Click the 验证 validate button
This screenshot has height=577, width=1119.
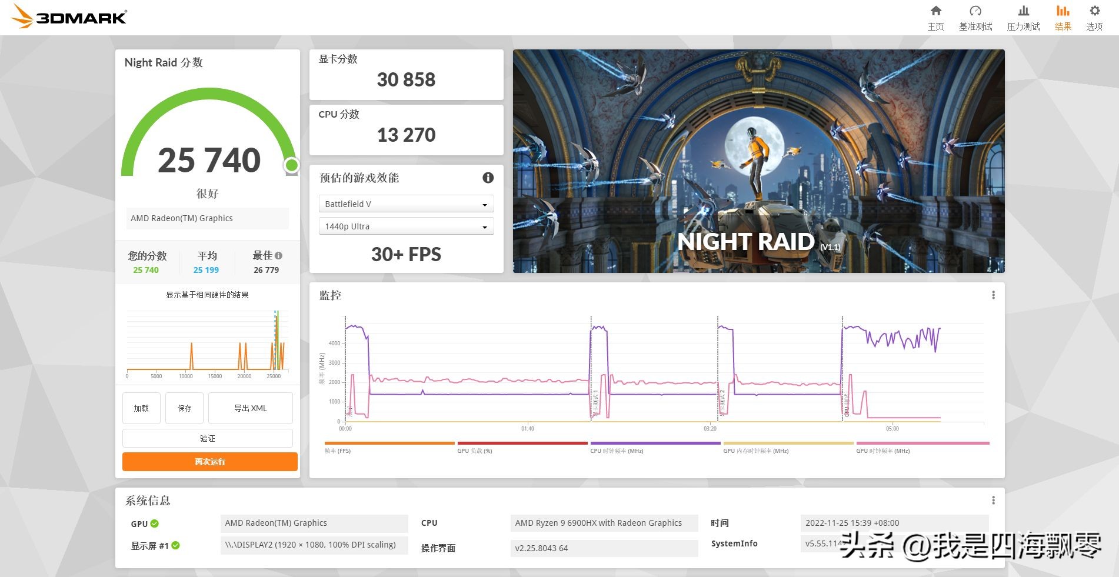click(208, 438)
